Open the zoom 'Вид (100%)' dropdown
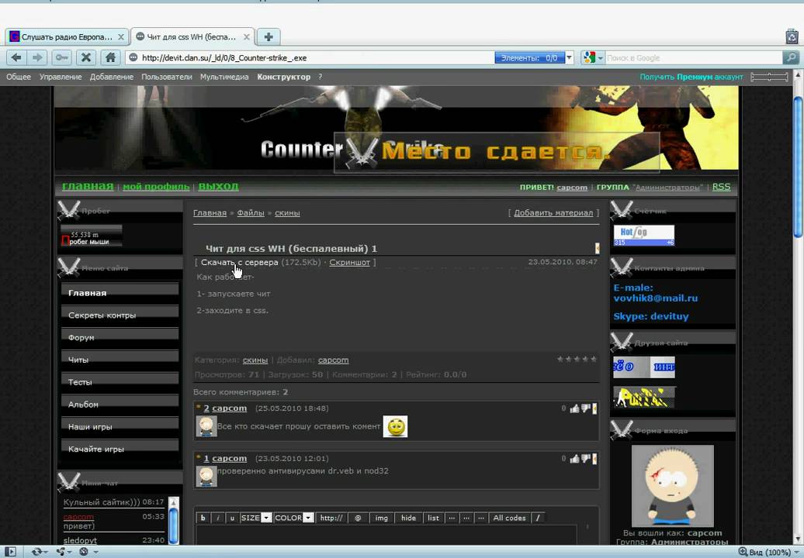This screenshot has width=804, height=558. 769,552
